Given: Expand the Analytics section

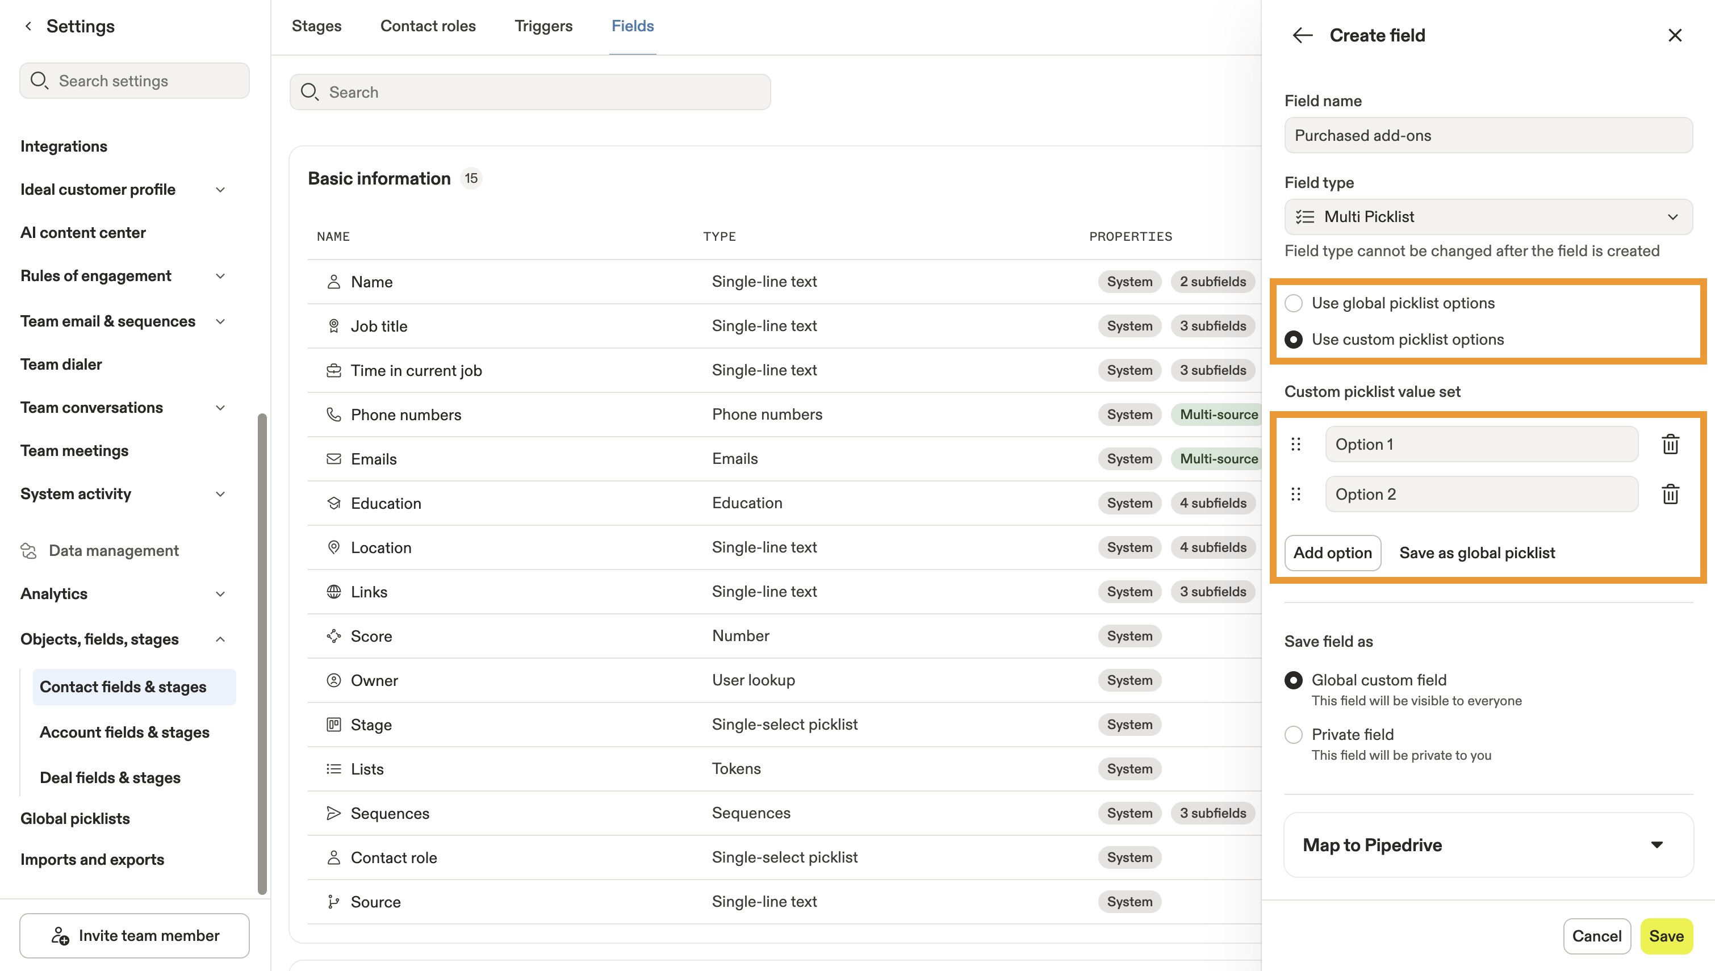Looking at the screenshot, I should point(220,593).
